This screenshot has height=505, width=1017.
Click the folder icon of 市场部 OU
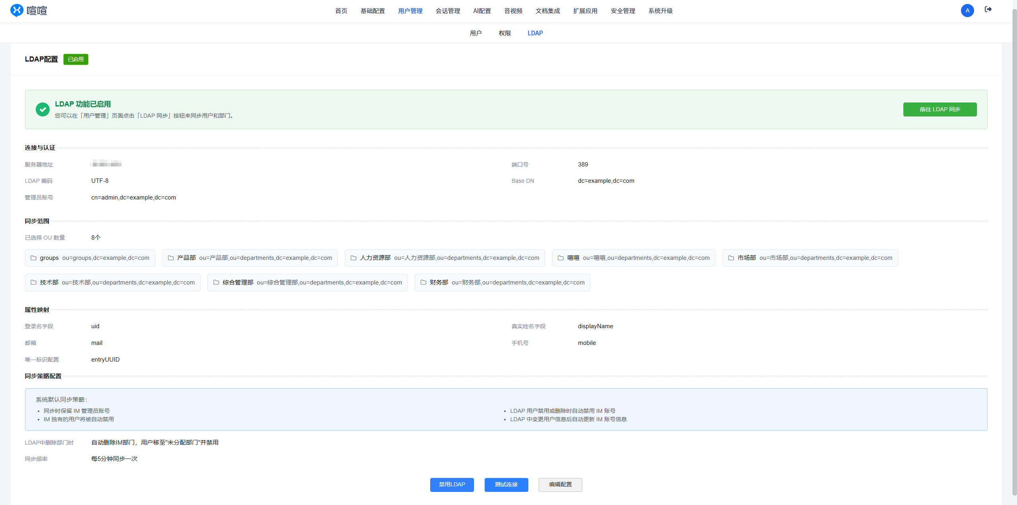pyautogui.click(x=731, y=258)
